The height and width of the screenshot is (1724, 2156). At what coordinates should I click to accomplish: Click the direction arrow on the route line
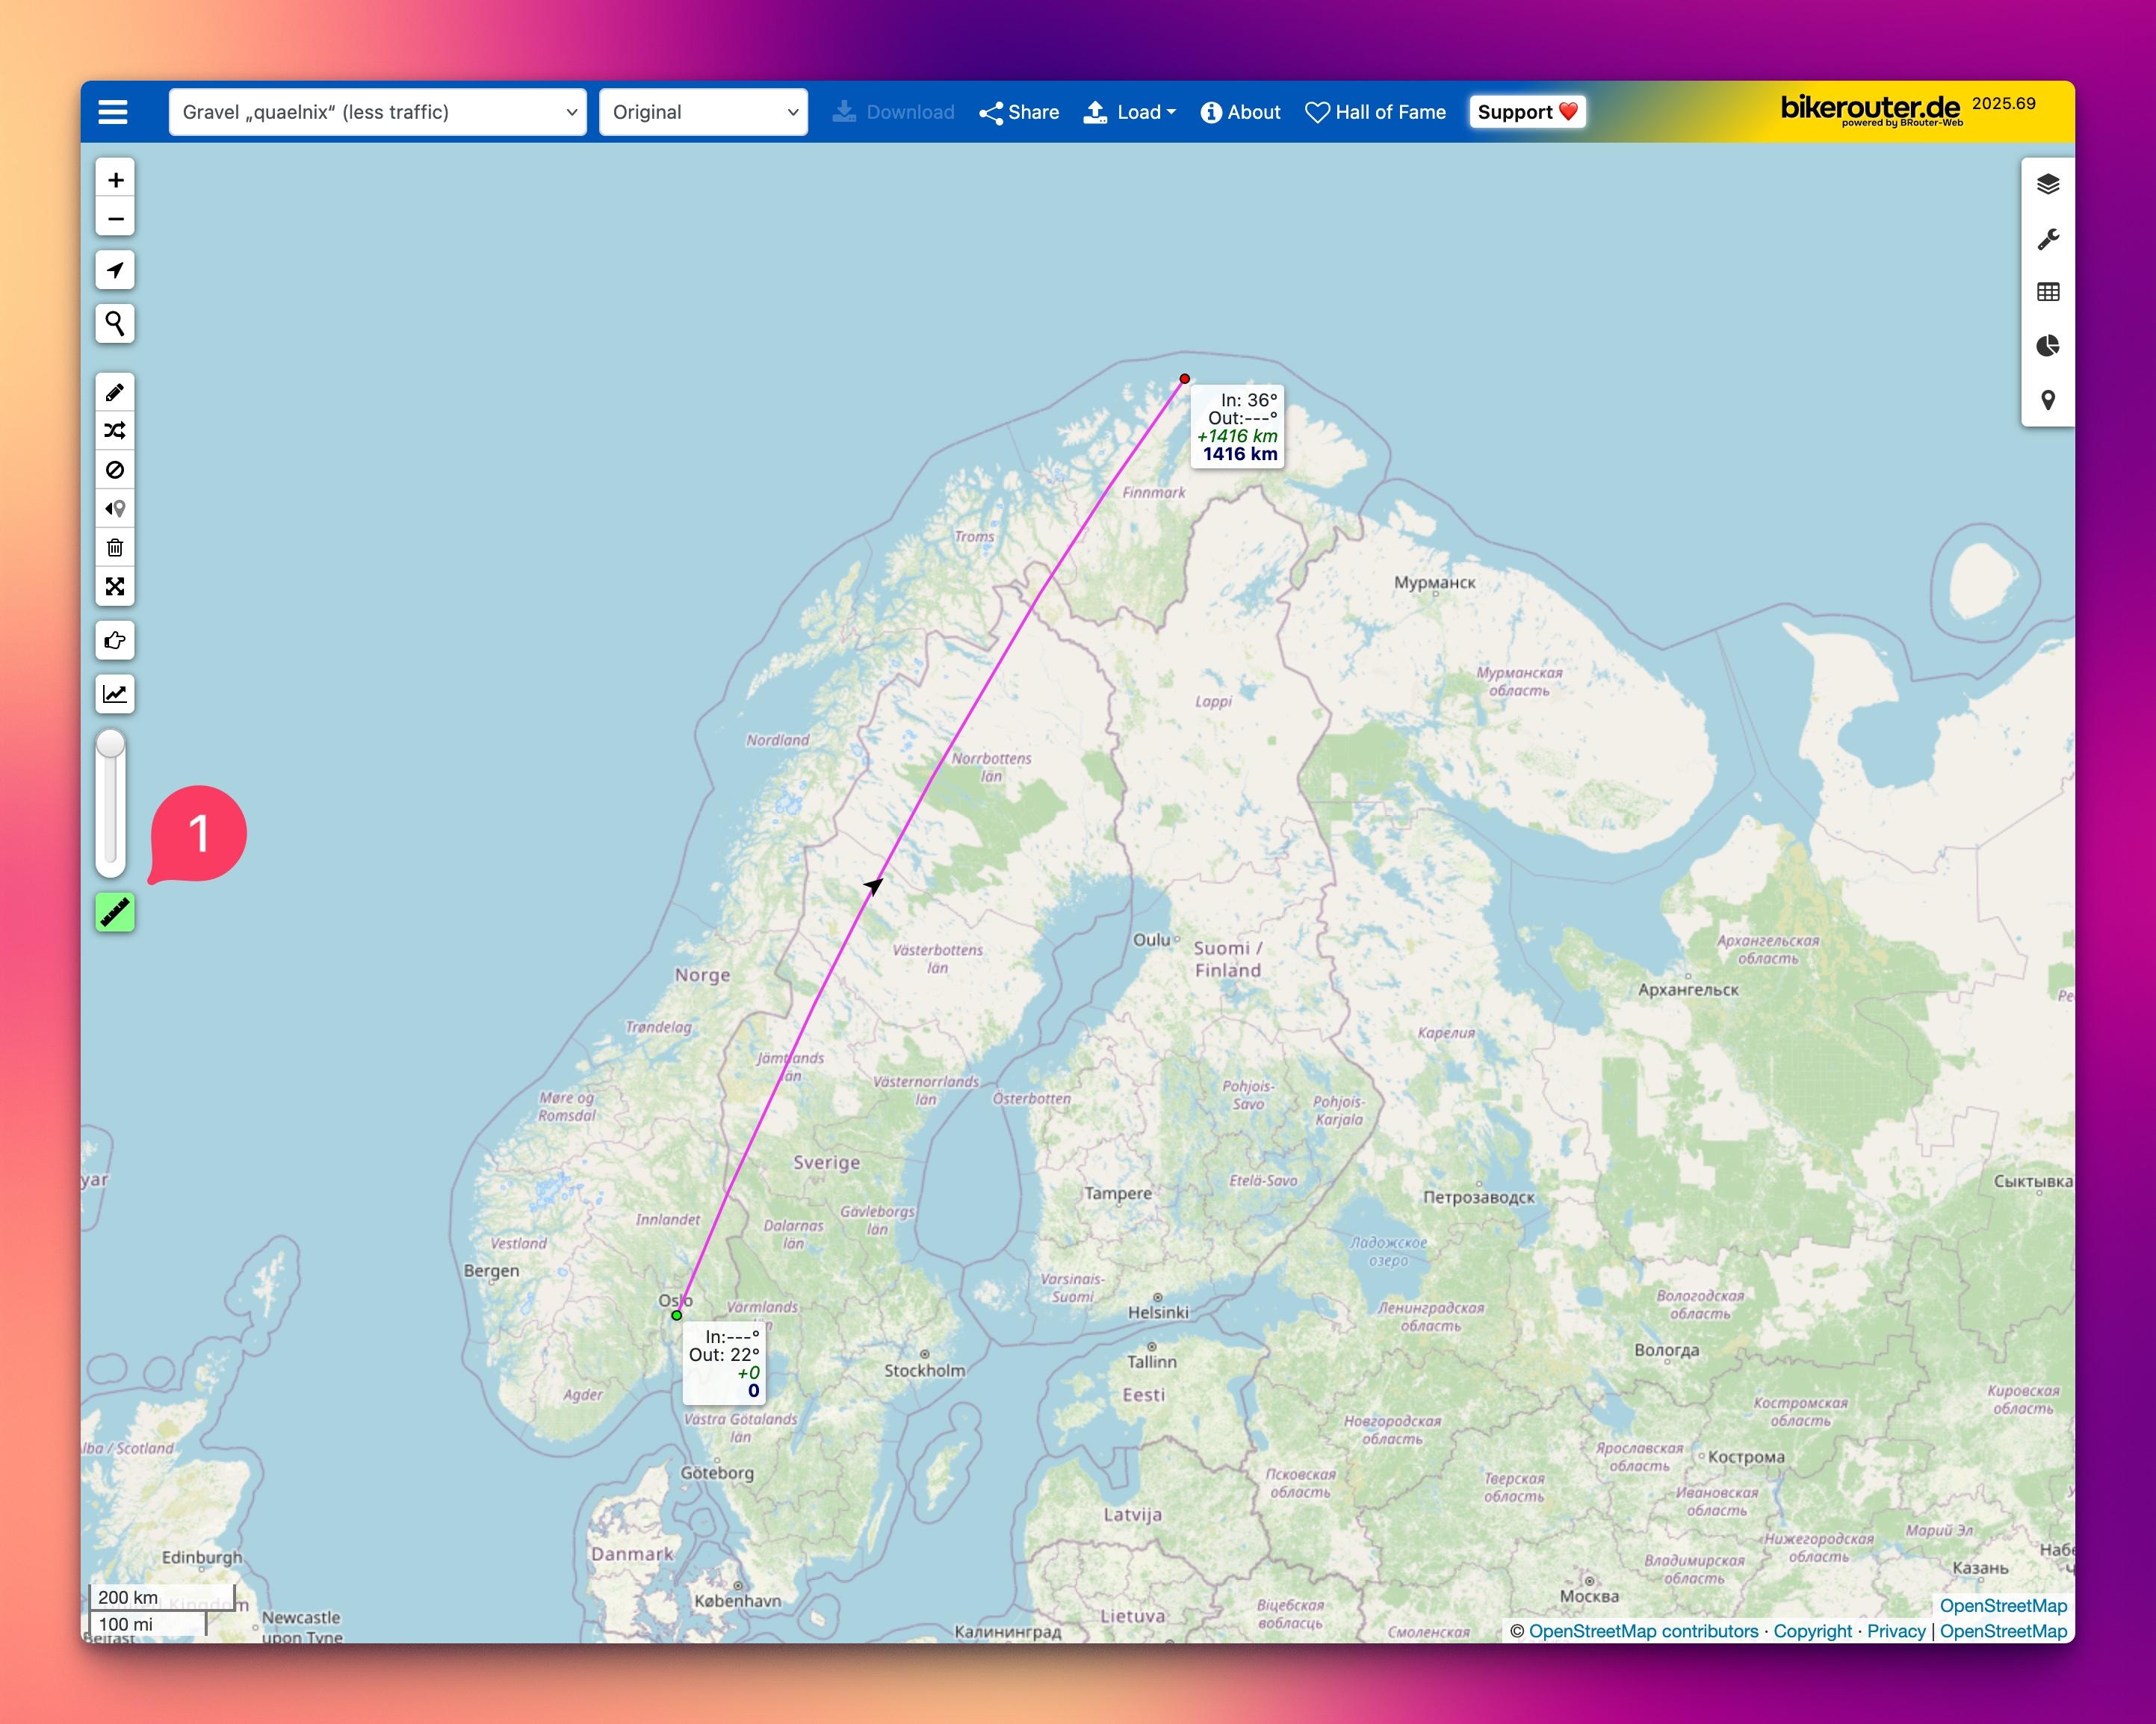tap(873, 886)
